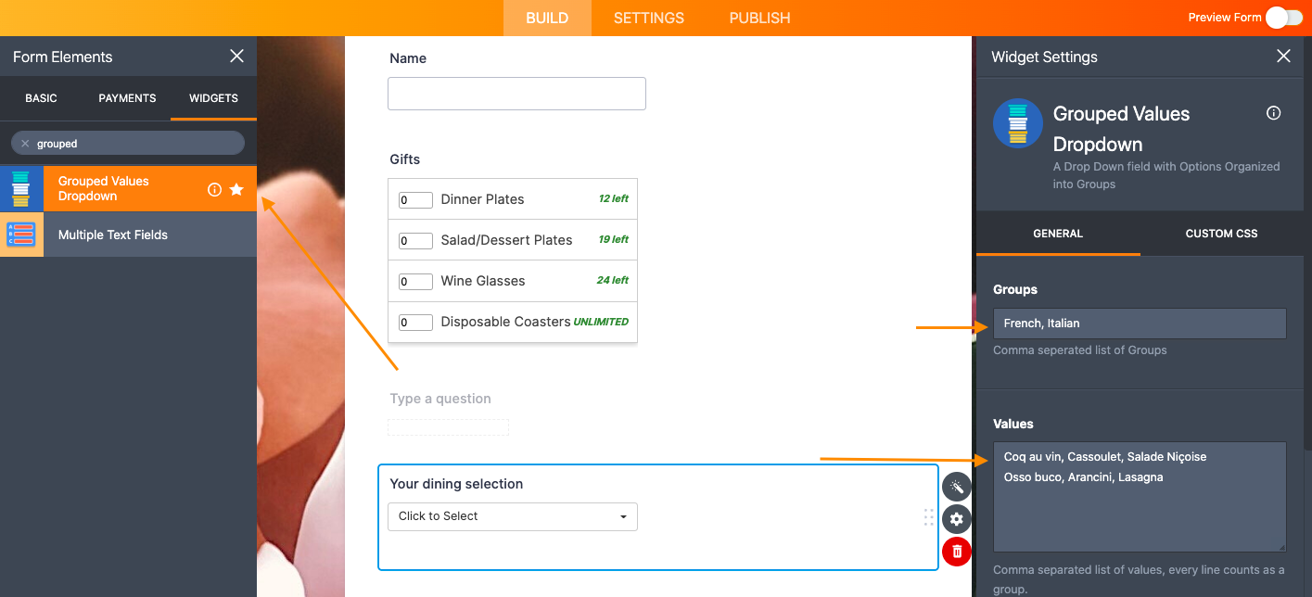
Task: Click inside the Values text area
Action: [x=1140, y=510]
